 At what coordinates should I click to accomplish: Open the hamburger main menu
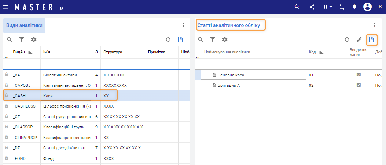[5, 7]
